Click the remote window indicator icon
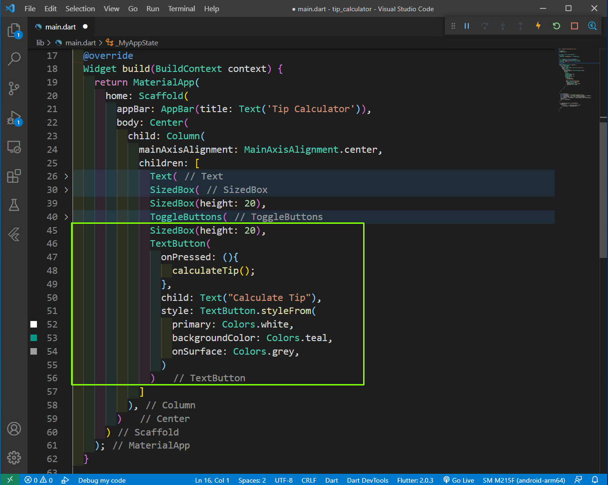Image resolution: width=608 pixels, height=485 pixels. 10,480
